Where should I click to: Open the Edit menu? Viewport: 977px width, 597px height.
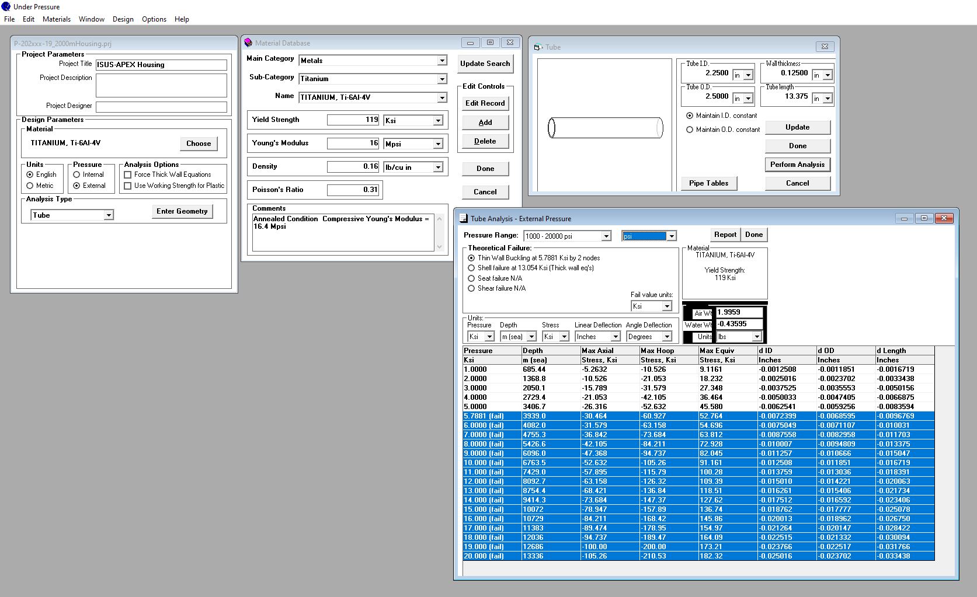[x=29, y=19]
